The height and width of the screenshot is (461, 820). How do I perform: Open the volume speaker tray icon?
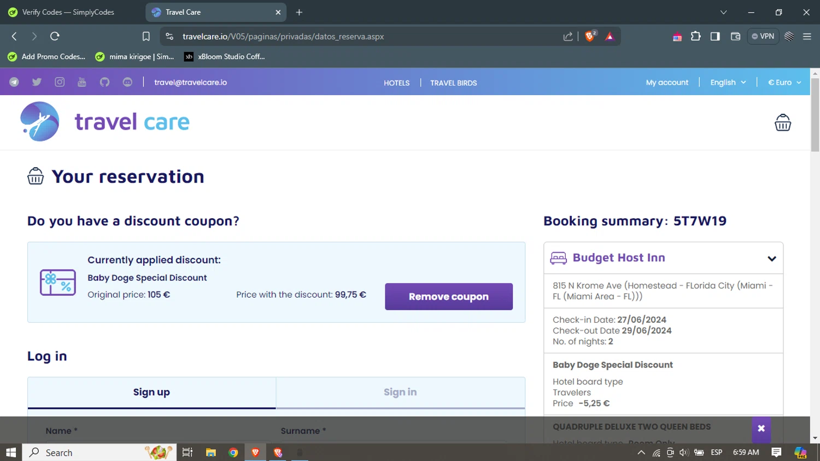[684, 452]
